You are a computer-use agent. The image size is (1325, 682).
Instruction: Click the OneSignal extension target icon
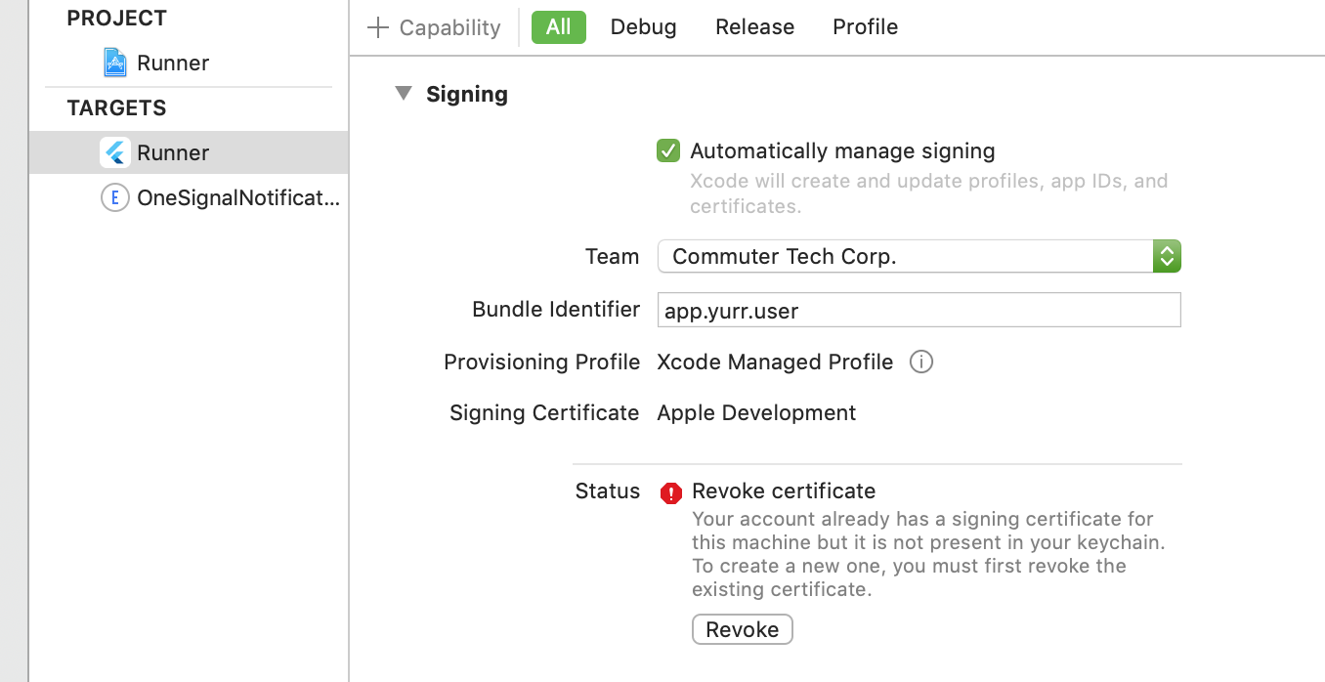tap(115, 198)
